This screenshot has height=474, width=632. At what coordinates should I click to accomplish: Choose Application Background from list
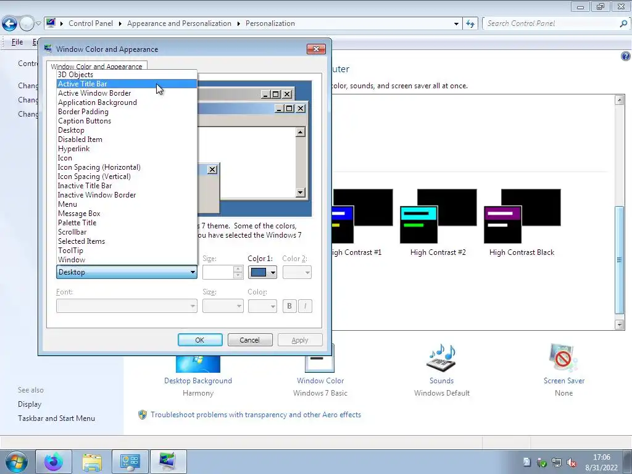pyautogui.click(x=127, y=102)
